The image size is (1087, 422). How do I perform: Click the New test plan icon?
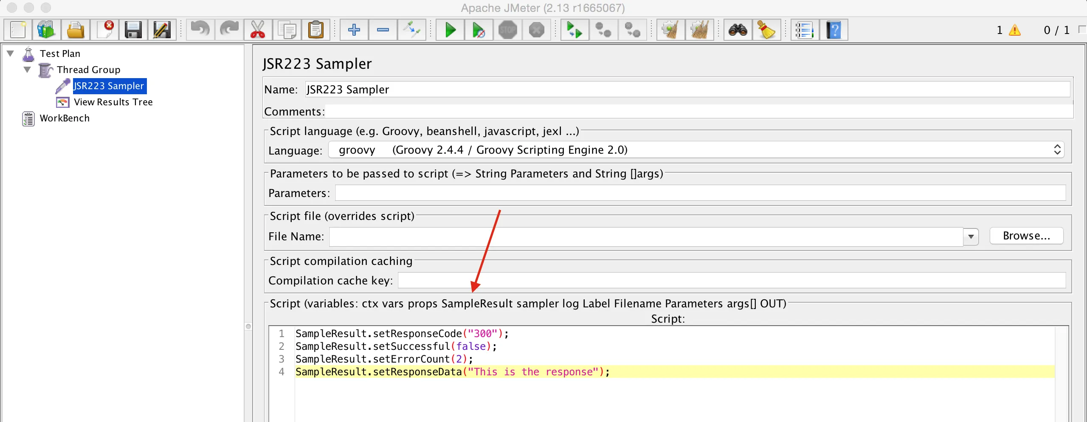(18, 30)
